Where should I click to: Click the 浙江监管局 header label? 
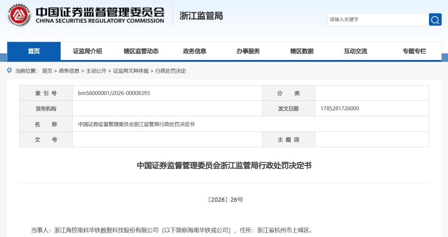click(x=202, y=16)
